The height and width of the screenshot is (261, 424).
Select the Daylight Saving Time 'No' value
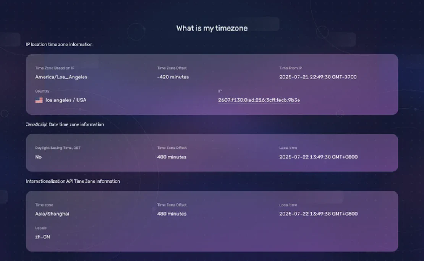(38, 157)
